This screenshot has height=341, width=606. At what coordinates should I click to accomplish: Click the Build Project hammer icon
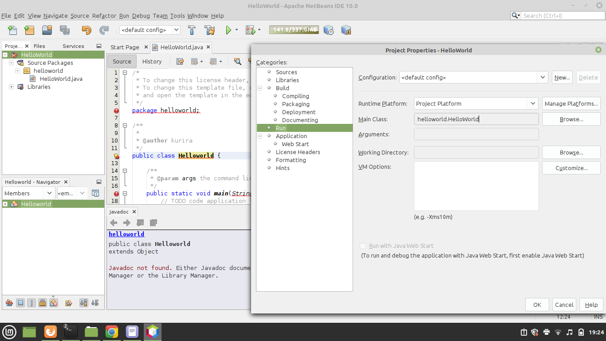(x=192, y=30)
